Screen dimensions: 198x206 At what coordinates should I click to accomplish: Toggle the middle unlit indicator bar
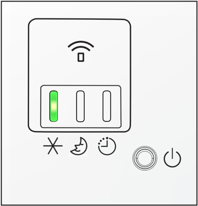(80, 106)
